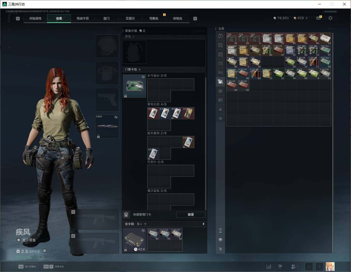351x272 pixels.
Task: Open game settings gear in top bar
Action: [x=330, y=18]
